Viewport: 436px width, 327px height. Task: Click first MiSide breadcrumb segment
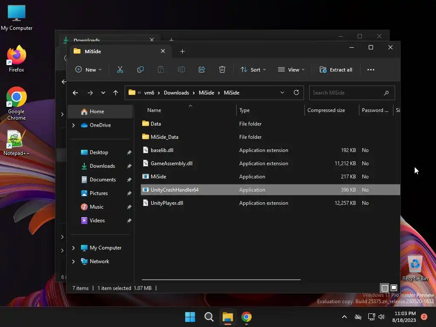[207, 93]
